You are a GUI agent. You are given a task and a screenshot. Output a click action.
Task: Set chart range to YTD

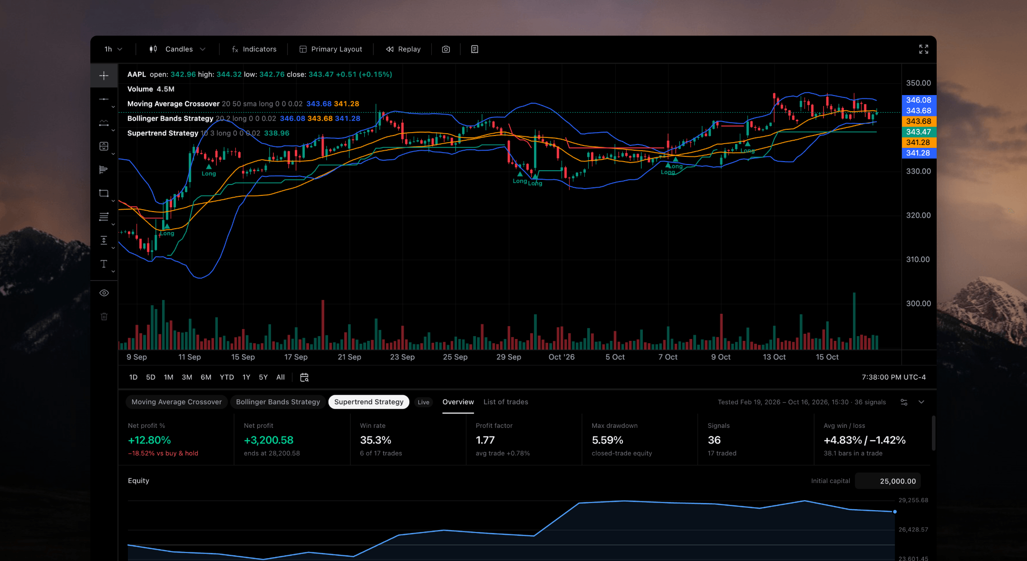227,377
